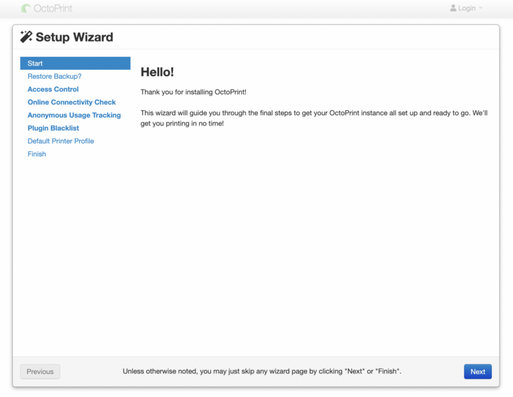Image resolution: width=513 pixels, height=397 pixels.
Task: Switch to the Online Connectivity Check step
Action: click(x=72, y=102)
